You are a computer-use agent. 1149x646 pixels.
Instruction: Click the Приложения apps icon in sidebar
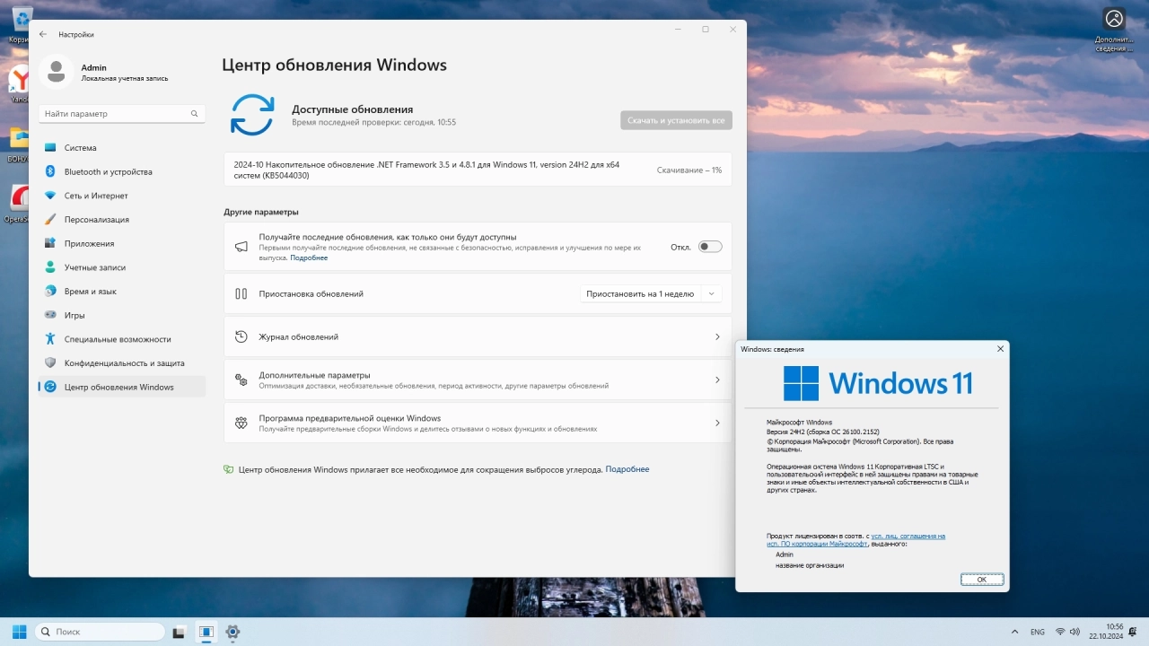pos(50,243)
